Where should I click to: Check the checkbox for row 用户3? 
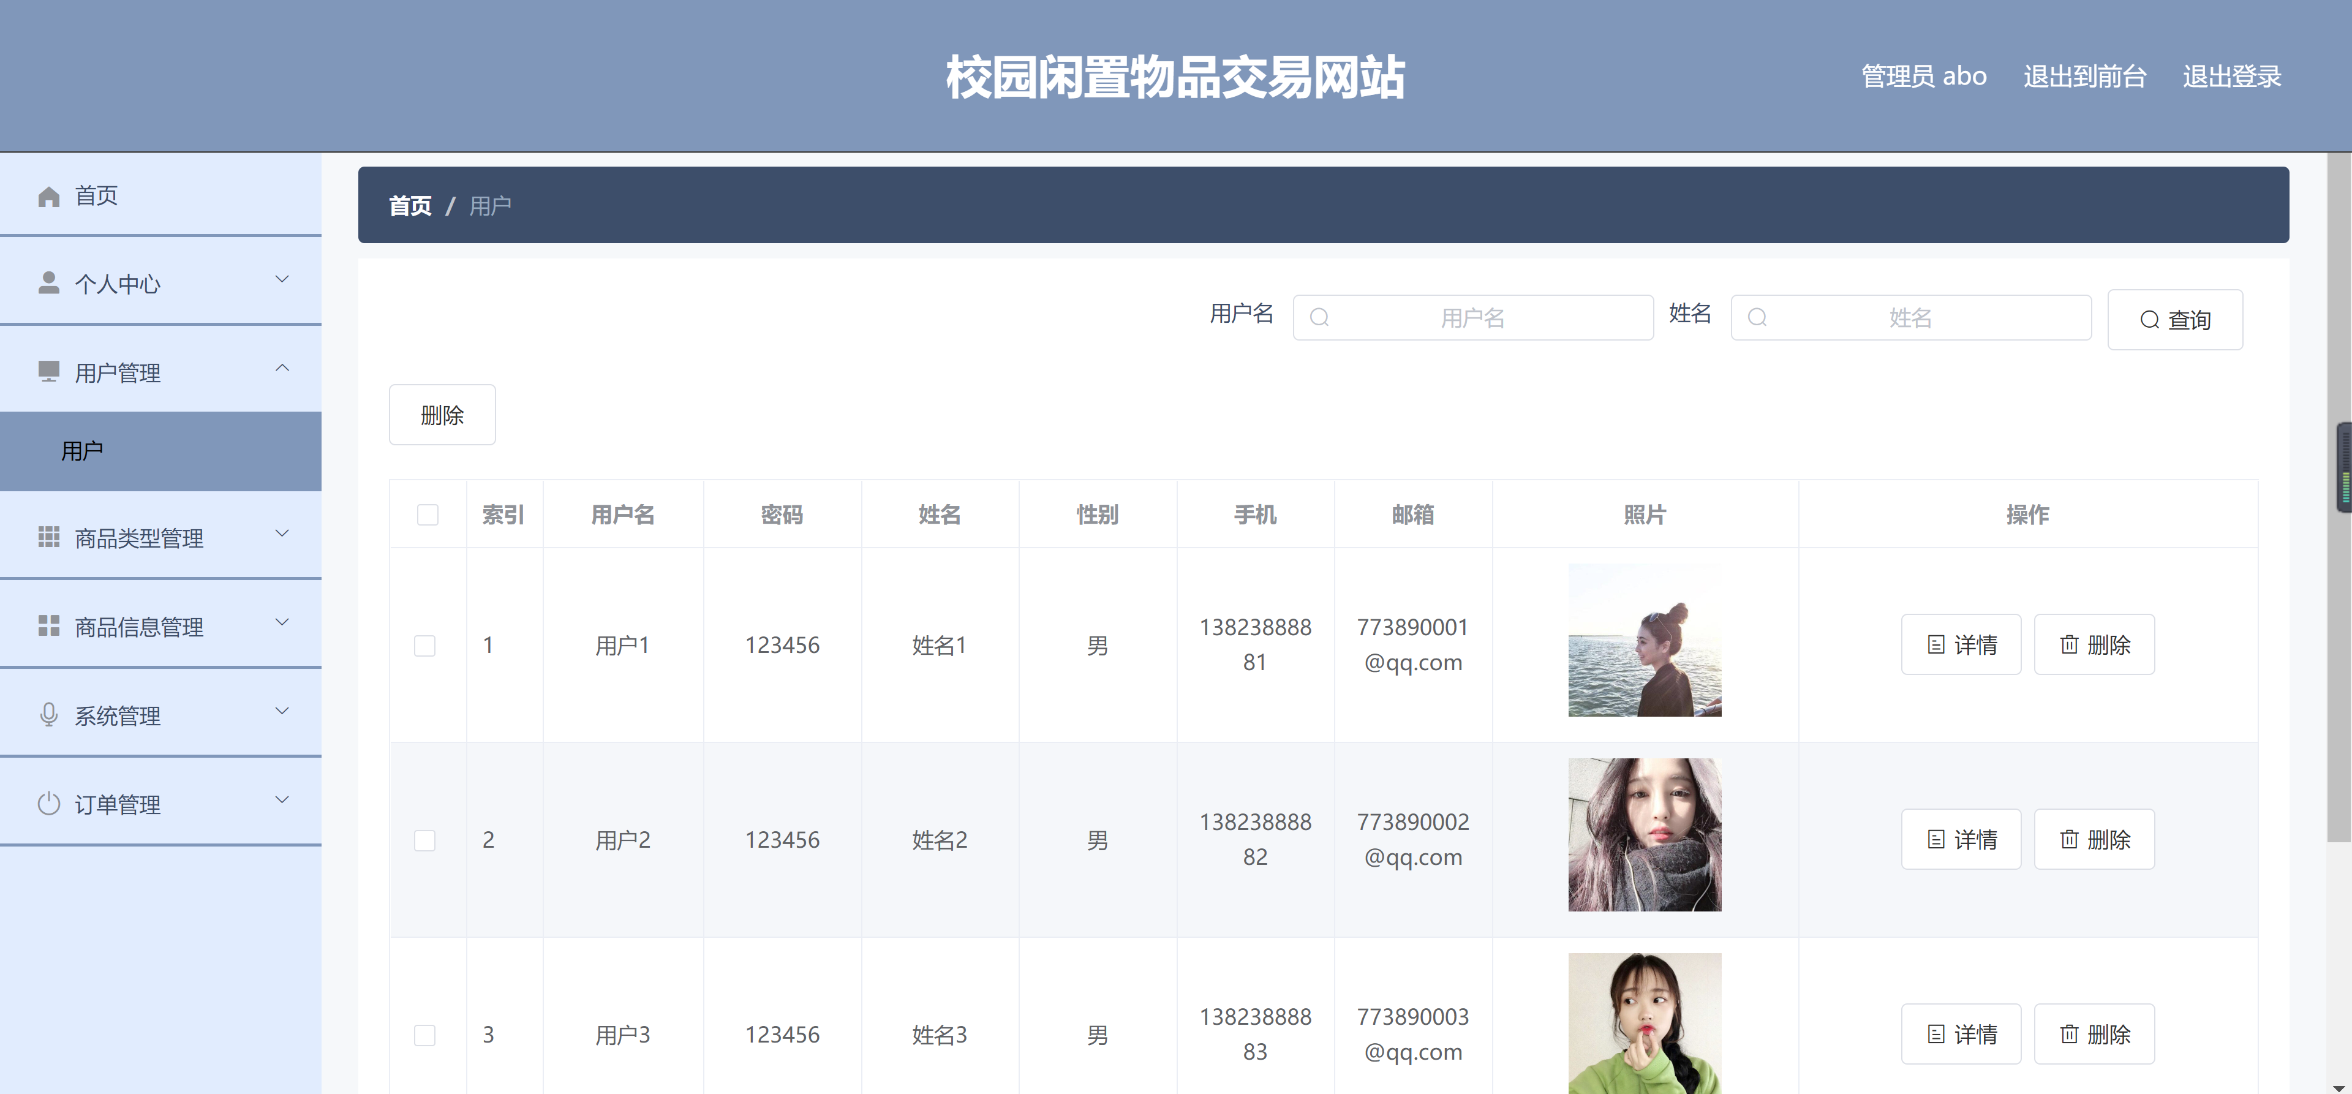click(x=426, y=1035)
